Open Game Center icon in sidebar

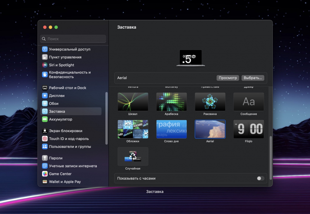pos(45,174)
